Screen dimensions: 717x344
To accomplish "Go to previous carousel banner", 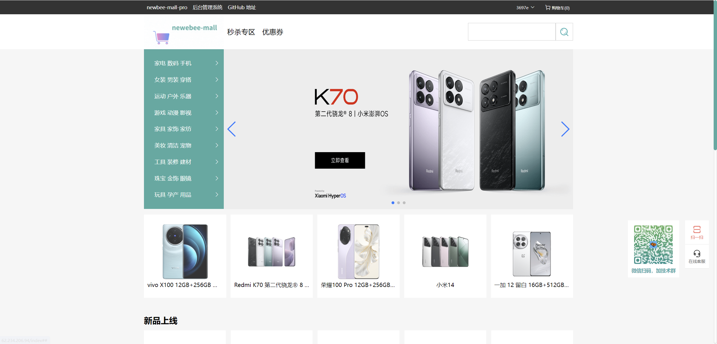I will [x=232, y=129].
